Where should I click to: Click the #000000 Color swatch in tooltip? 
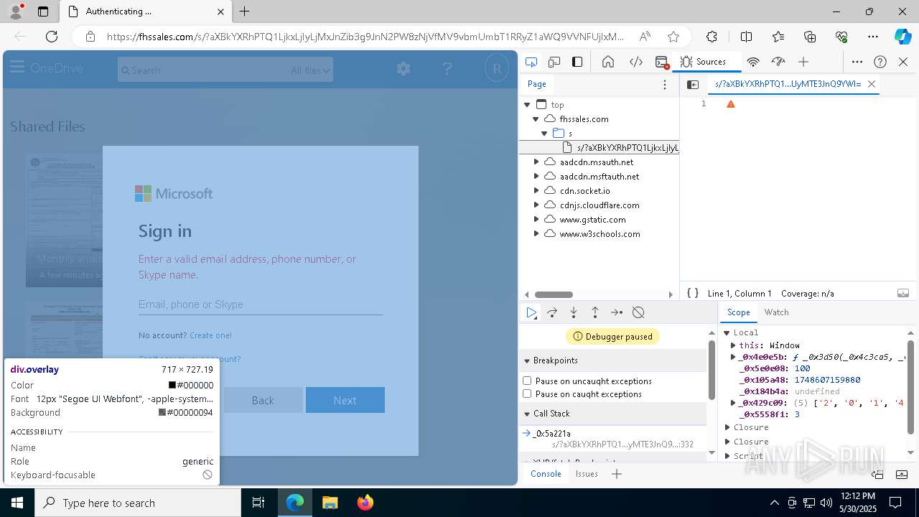(172, 385)
